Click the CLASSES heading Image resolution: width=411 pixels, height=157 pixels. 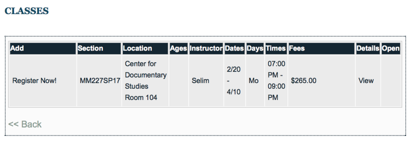(26, 11)
